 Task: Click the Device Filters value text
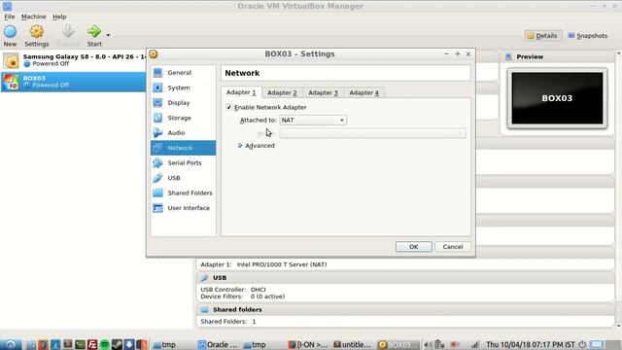pos(268,297)
